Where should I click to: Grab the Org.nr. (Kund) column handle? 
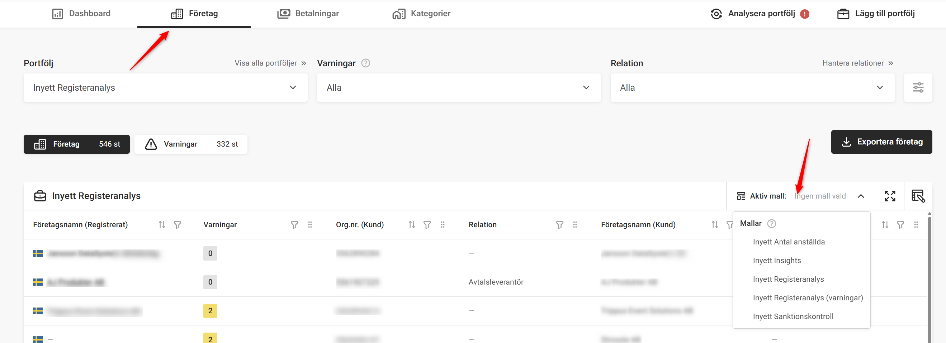443,224
